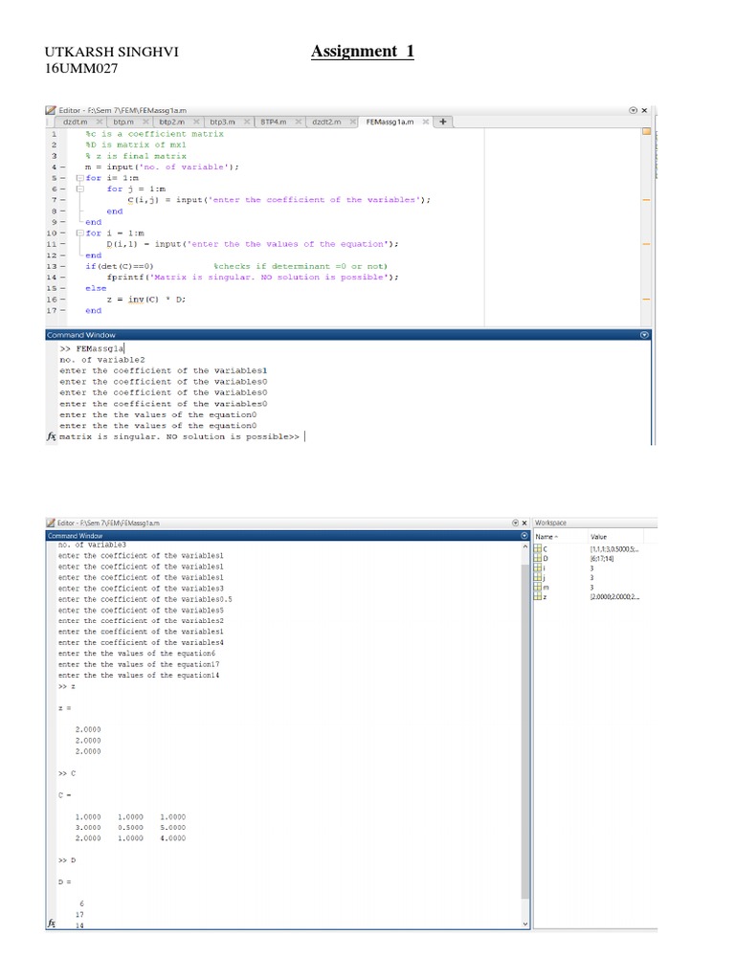This screenshot has width=735, height=980.
Task: Click '>> D' command in lower window
Action: pyautogui.click(x=67, y=860)
